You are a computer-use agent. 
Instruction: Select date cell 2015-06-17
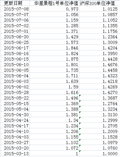point(15,48)
